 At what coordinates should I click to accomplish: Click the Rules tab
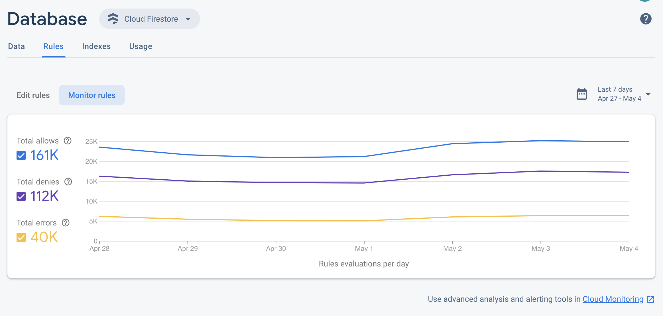pyautogui.click(x=53, y=46)
